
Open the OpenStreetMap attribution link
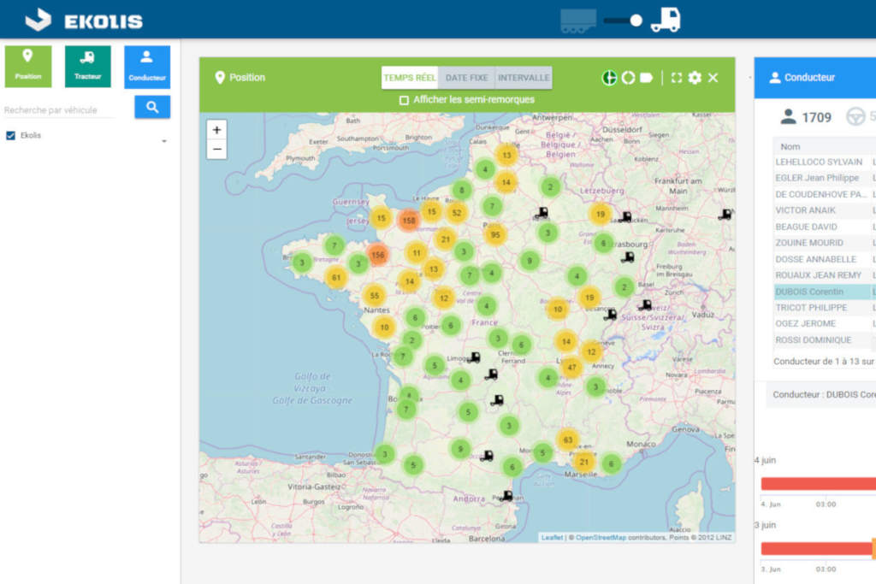point(601,537)
